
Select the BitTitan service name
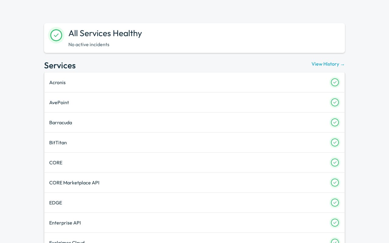tap(58, 142)
